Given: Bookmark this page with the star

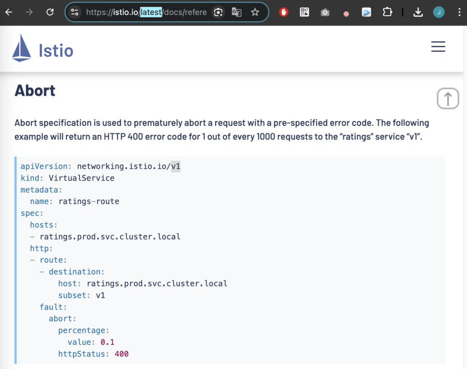Looking at the screenshot, I should [255, 12].
